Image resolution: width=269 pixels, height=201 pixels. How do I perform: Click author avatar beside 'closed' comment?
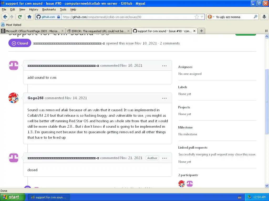[14, 158]
